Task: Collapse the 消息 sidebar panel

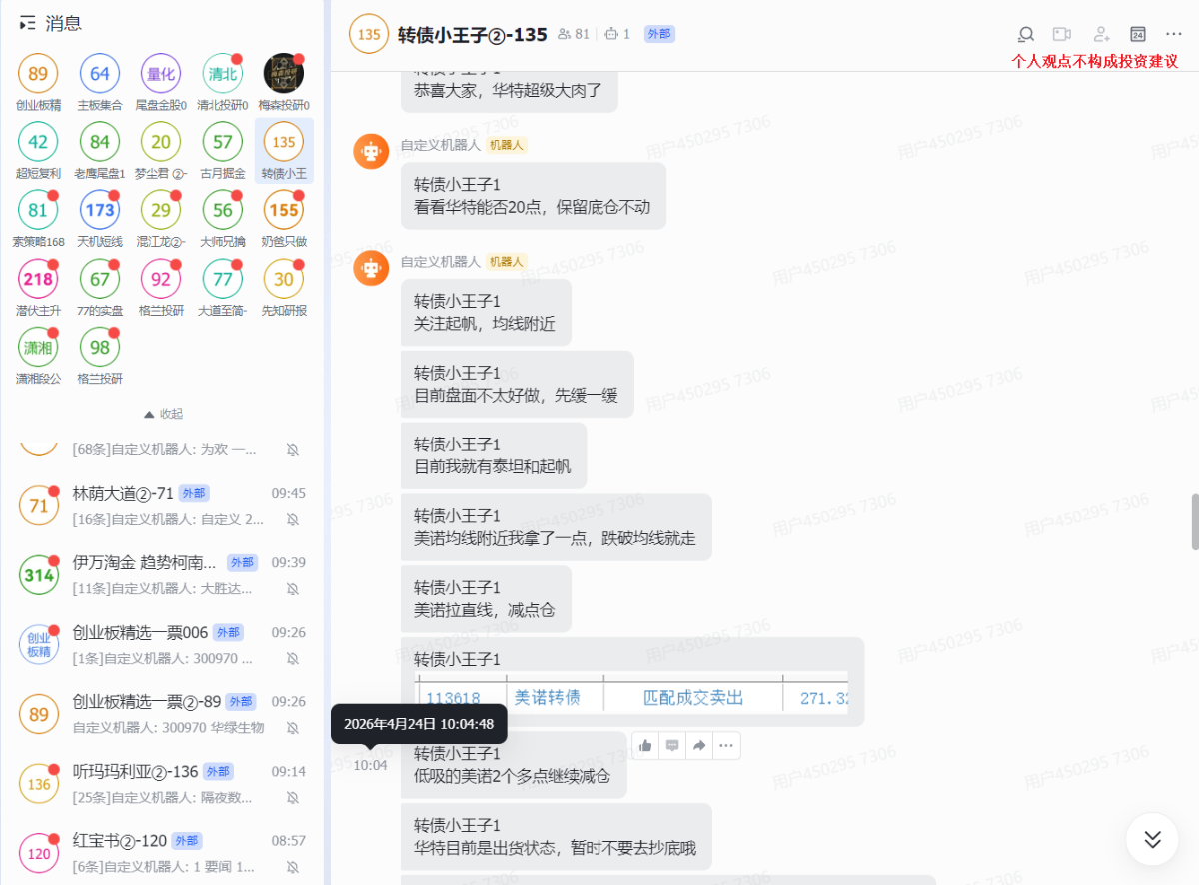Action: 28,23
